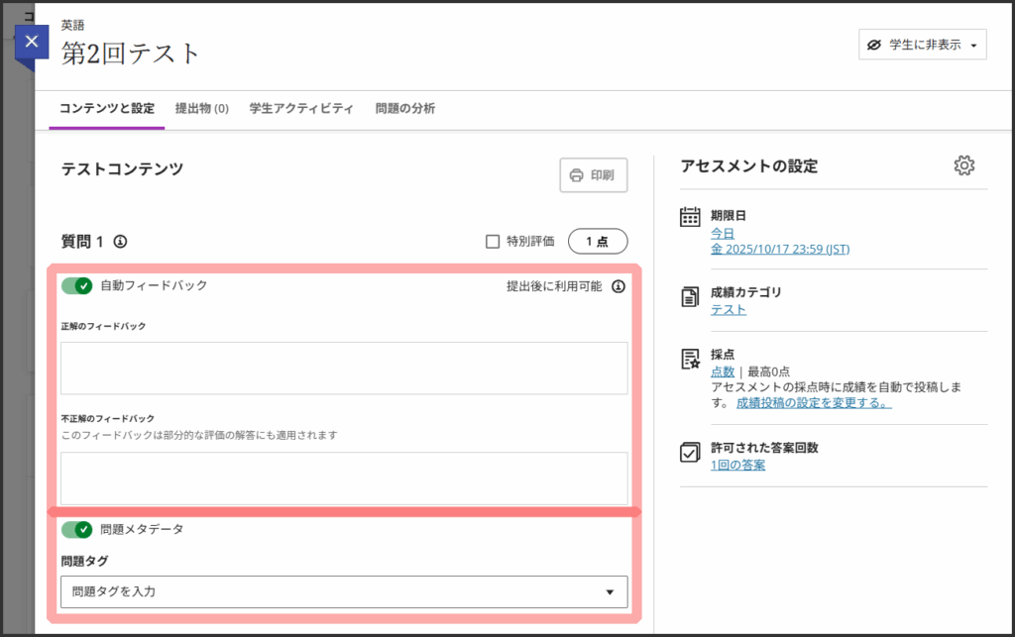Select the 問題の分析 tab
Image resolution: width=1015 pixels, height=637 pixels.
404,109
